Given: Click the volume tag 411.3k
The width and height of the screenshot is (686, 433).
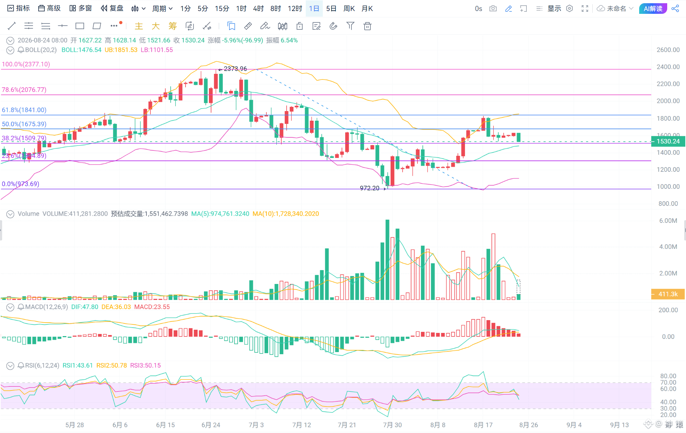Looking at the screenshot, I should 668,294.
